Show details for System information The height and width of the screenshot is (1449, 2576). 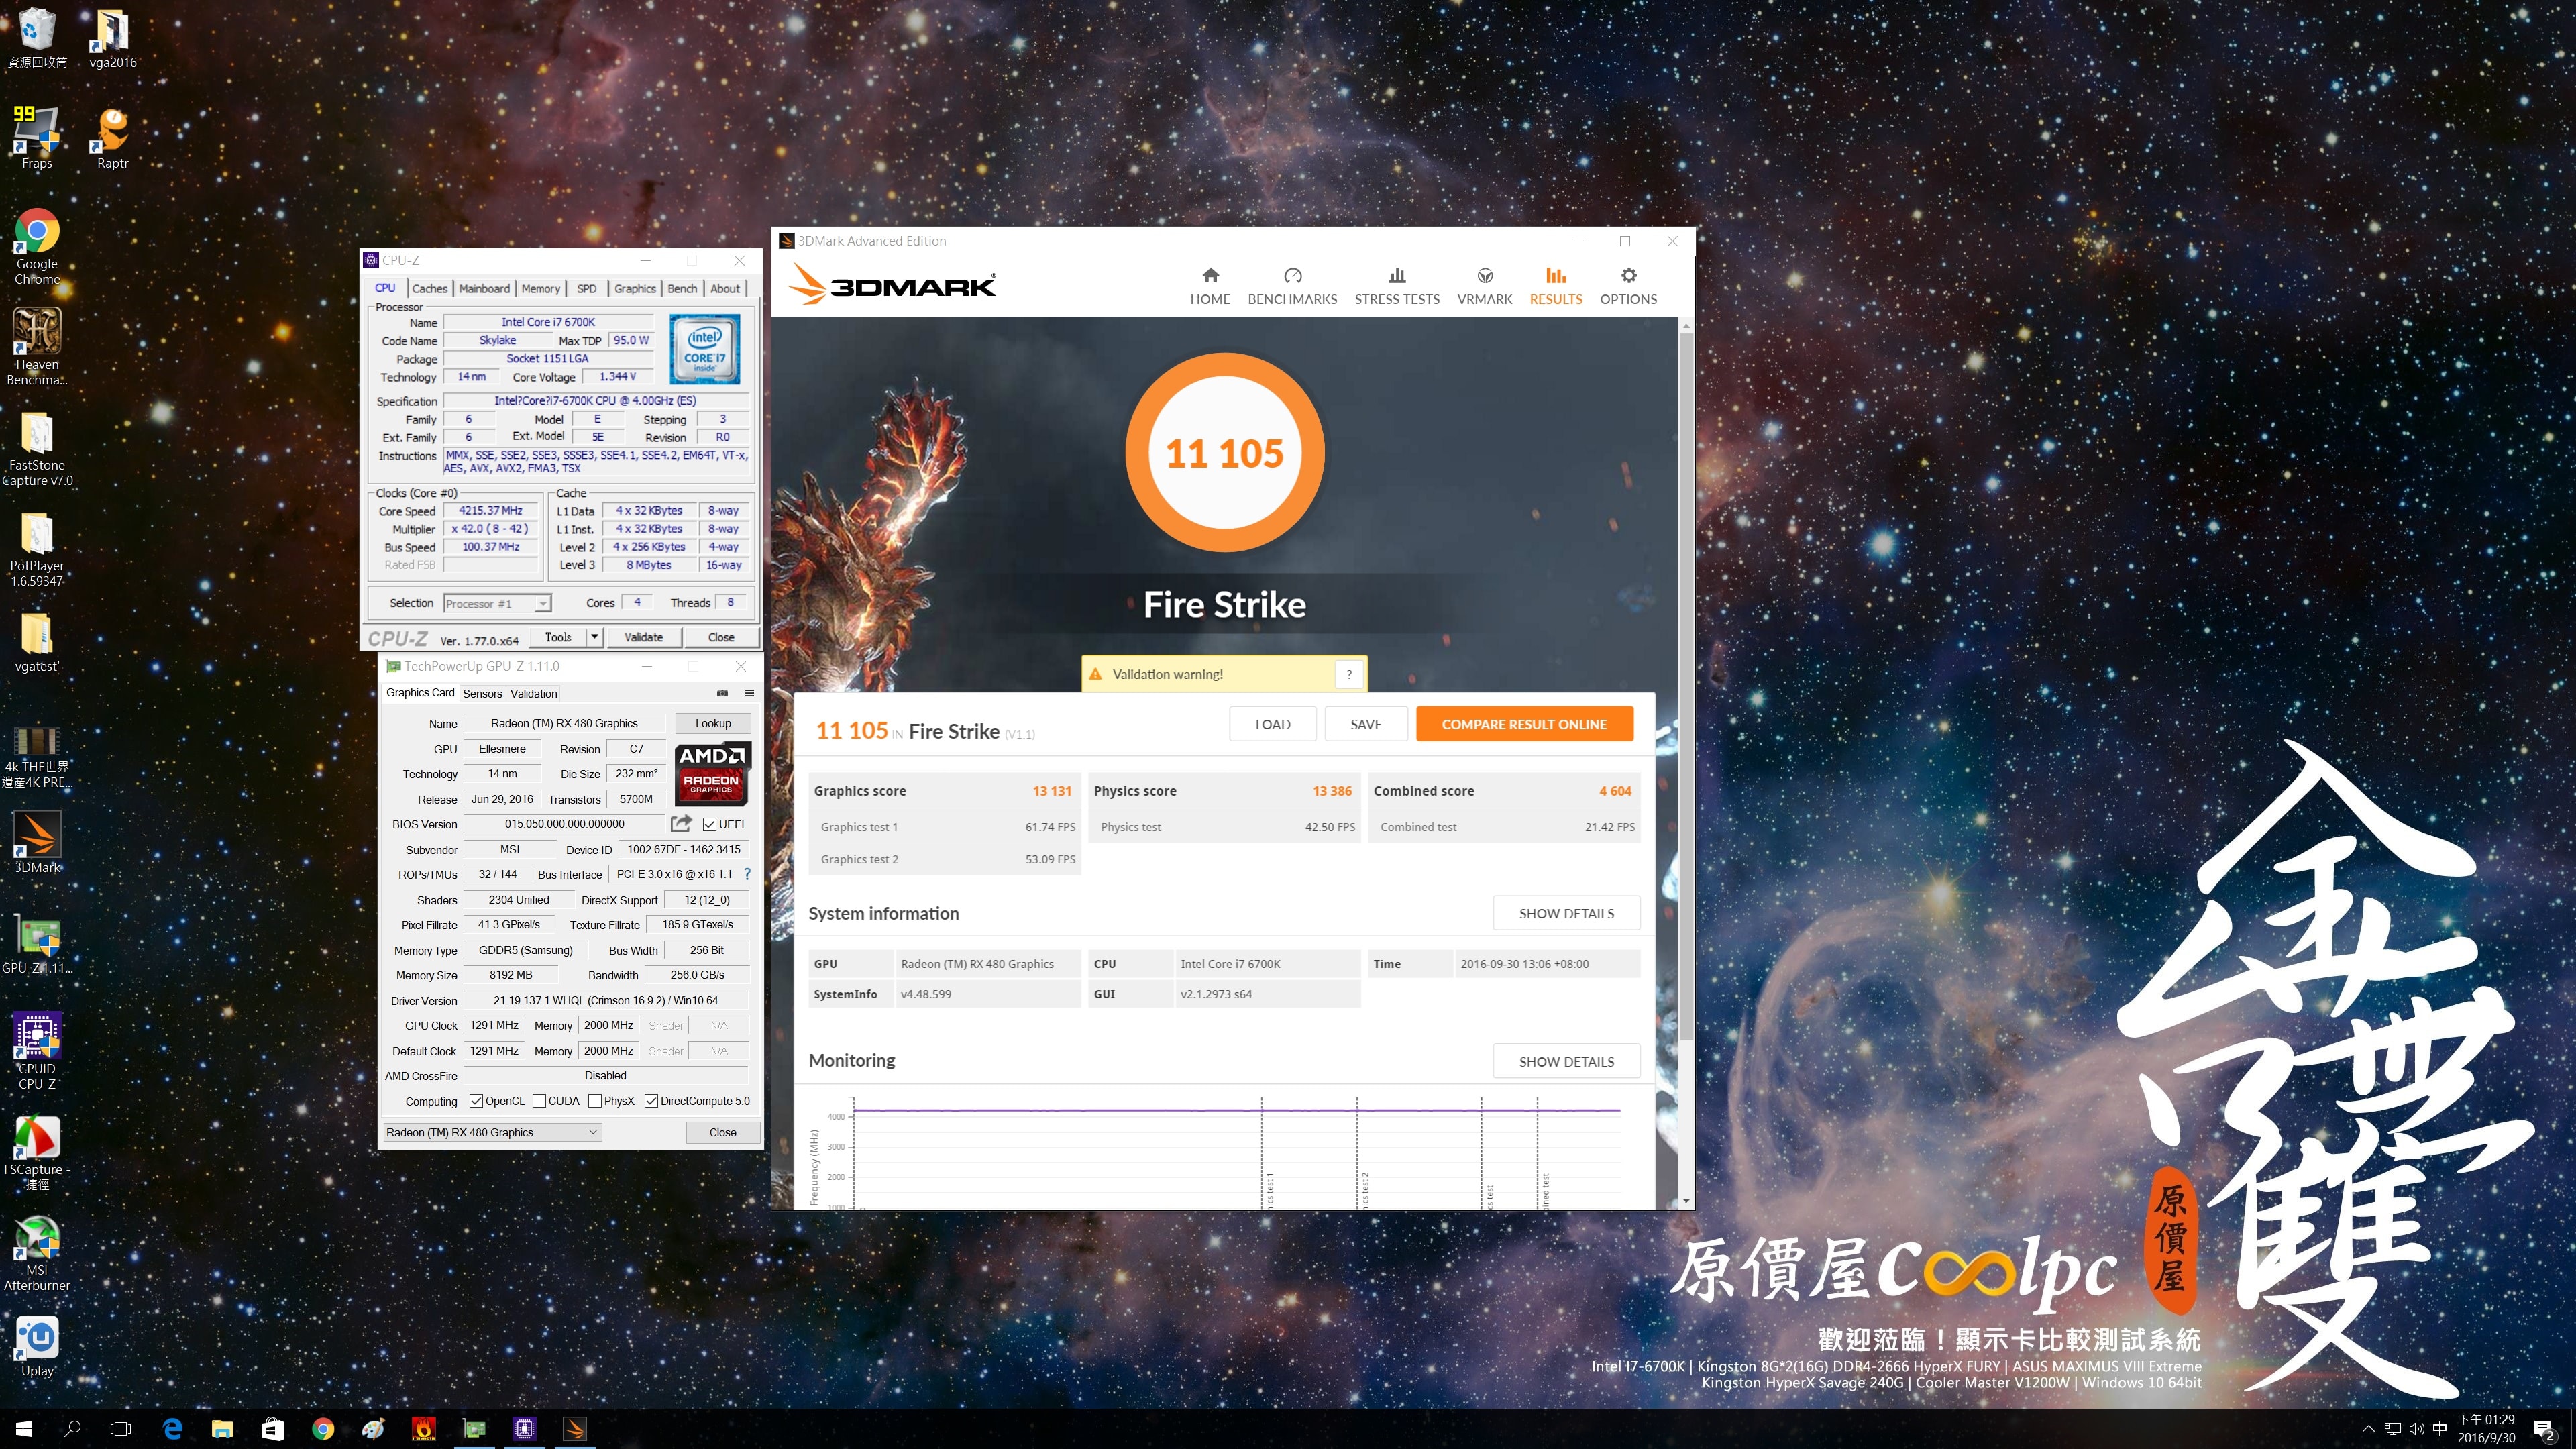(1566, 913)
